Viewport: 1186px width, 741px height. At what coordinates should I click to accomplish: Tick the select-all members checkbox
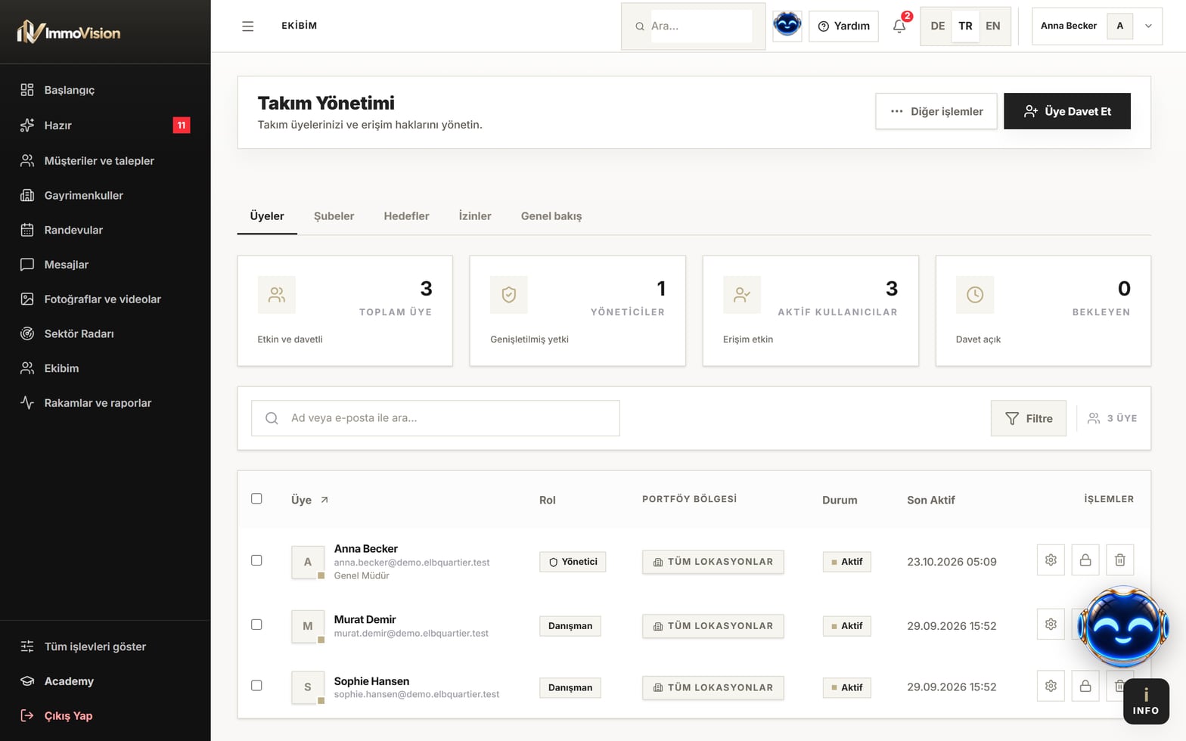coord(256,499)
